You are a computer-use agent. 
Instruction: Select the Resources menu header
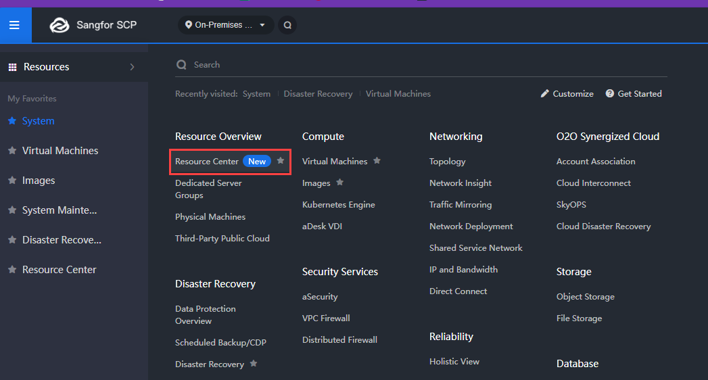point(74,67)
